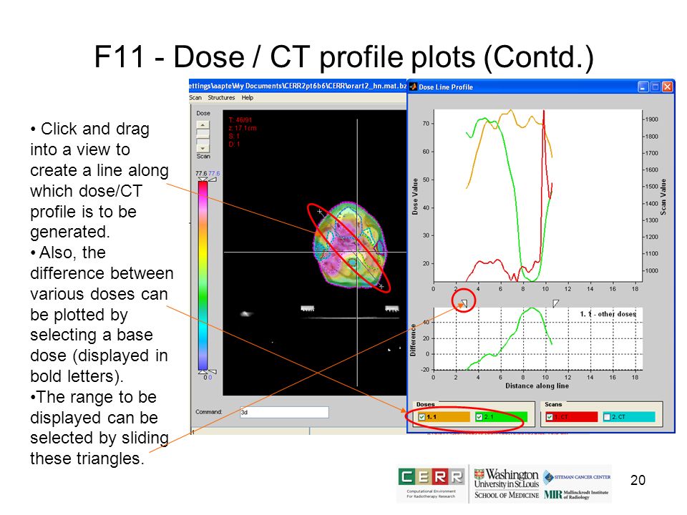The height and width of the screenshot is (515, 687).
Task: Click the 'Dose Value' axis label
Action: tap(415, 197)
